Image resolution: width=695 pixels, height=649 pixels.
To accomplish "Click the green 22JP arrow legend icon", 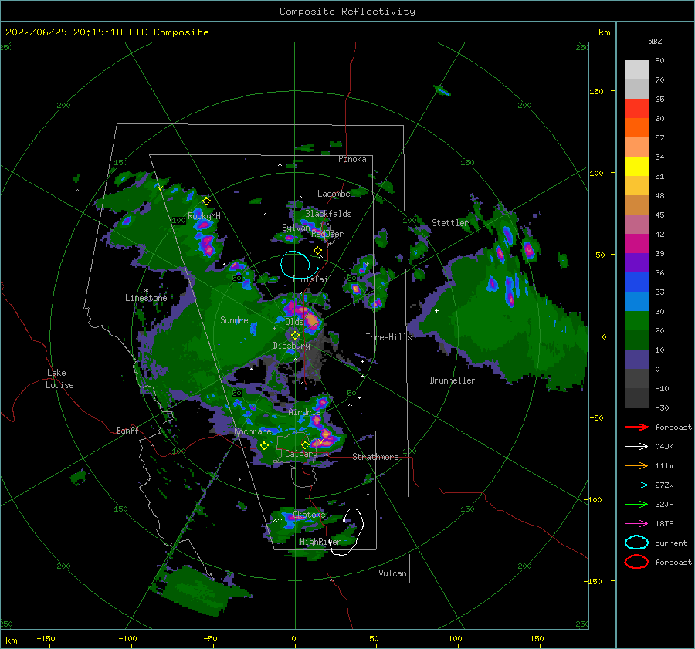I will [x=636, y=504].
